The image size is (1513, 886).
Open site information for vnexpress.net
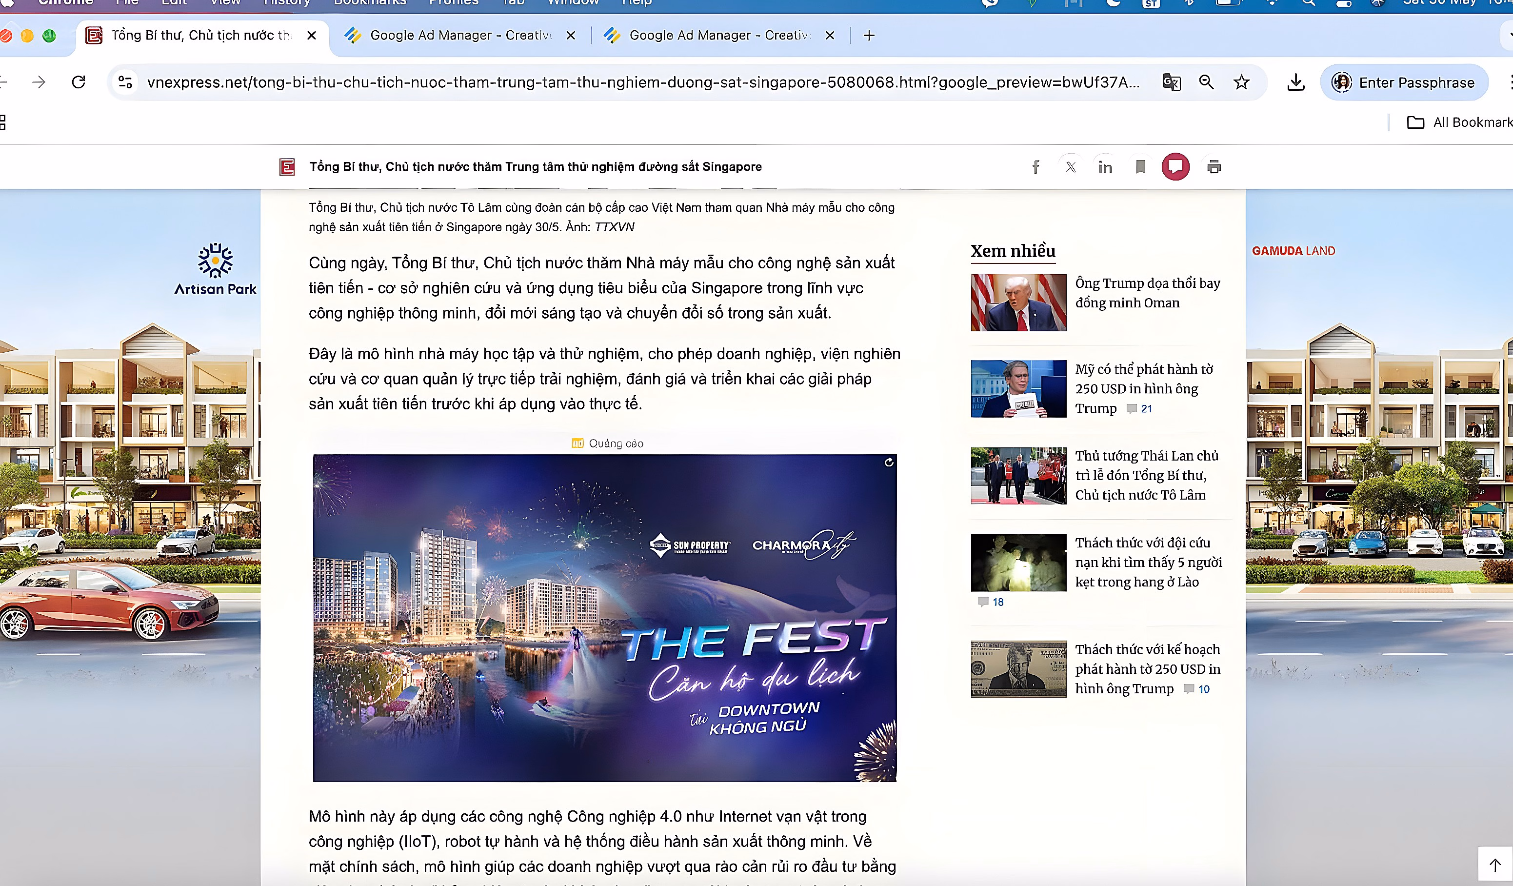coord(125,82)
